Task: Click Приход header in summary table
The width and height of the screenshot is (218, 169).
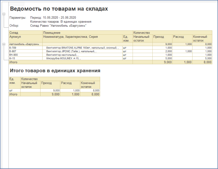Action: (50, 85)
